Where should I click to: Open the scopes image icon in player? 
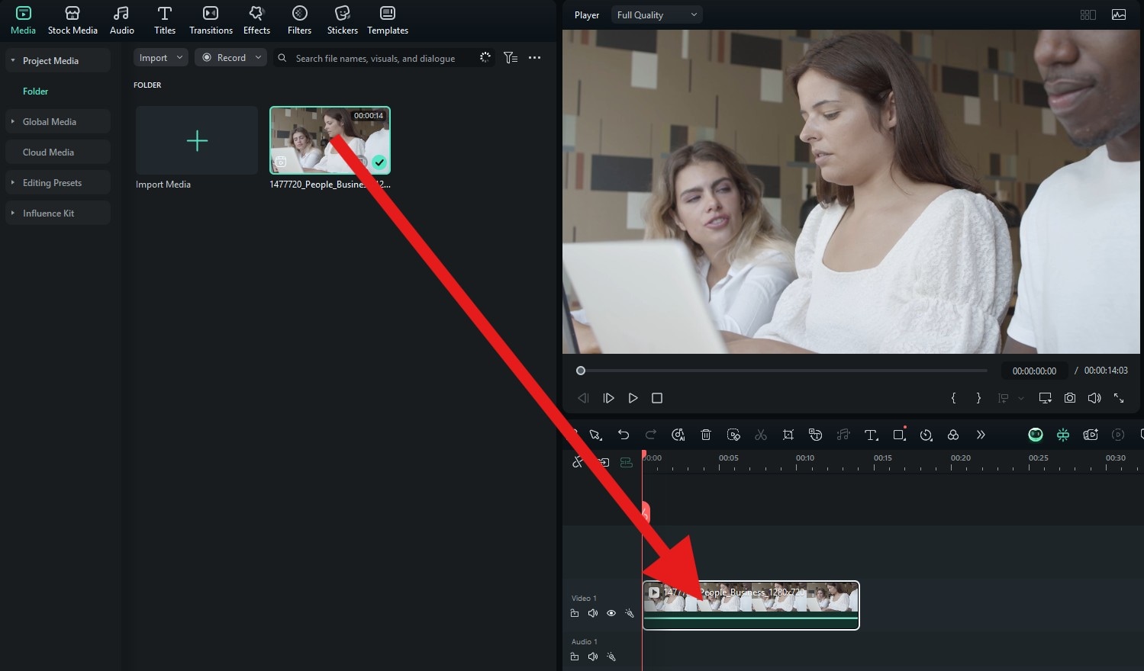(x=1119, y=14)
